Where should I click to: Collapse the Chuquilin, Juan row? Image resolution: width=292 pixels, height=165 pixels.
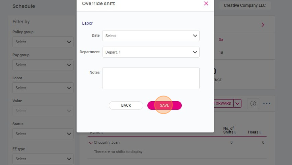pos(91,143)
